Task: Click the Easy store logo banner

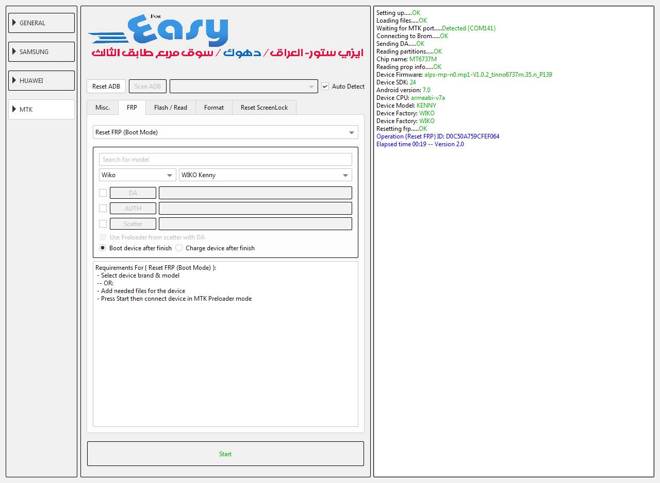Action: pos(225,37)
